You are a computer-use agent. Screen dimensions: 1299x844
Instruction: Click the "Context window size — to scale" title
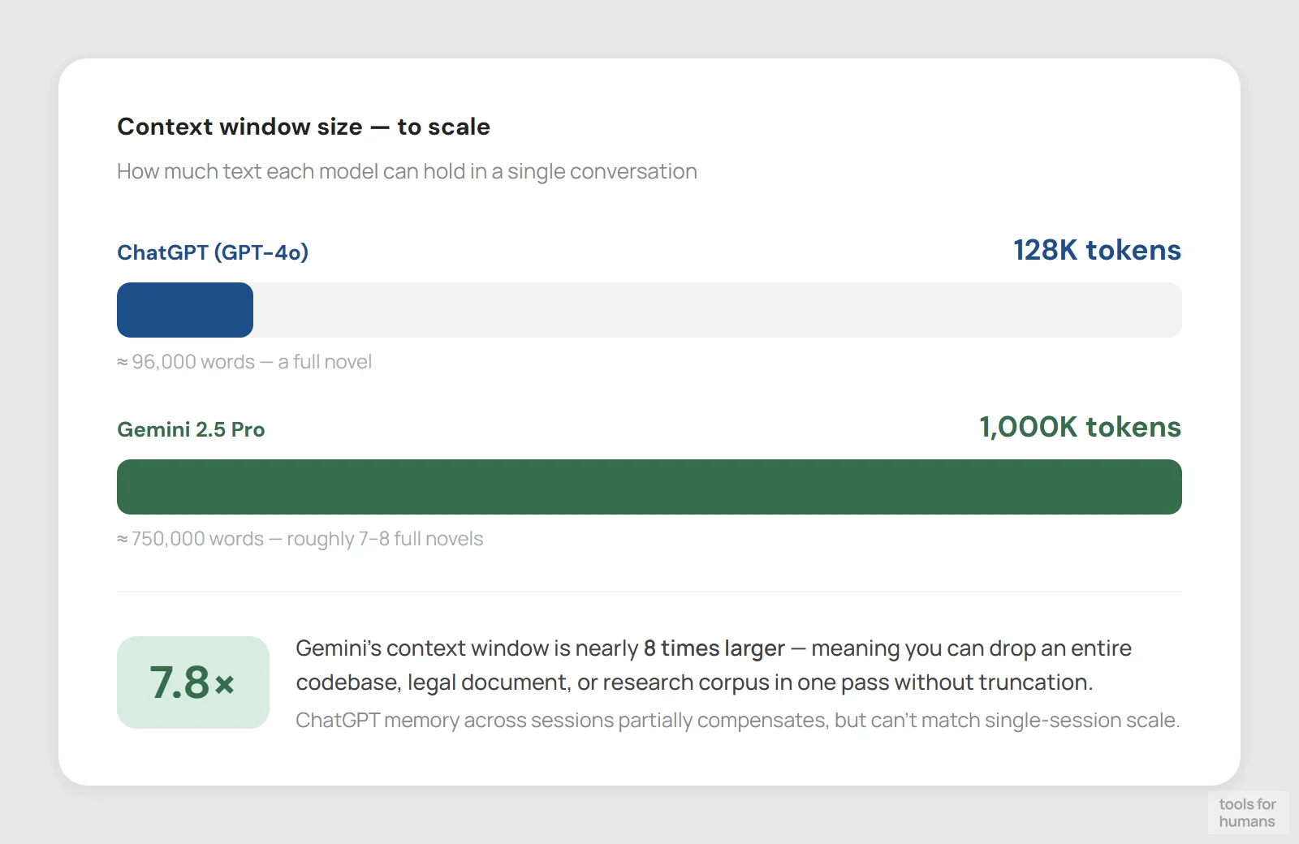click(x=304, y=127)
